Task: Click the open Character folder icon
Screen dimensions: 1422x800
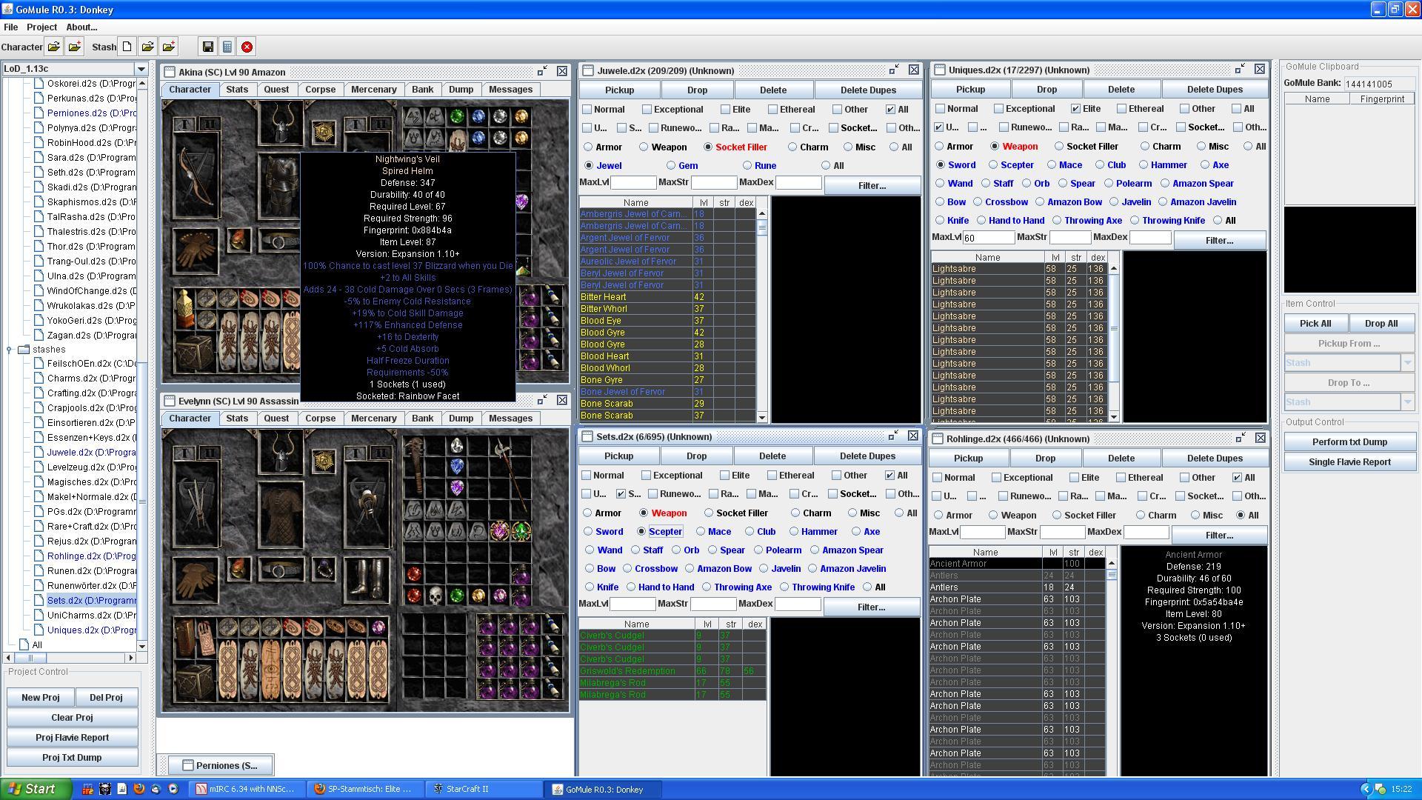Action: coord(54,47)
